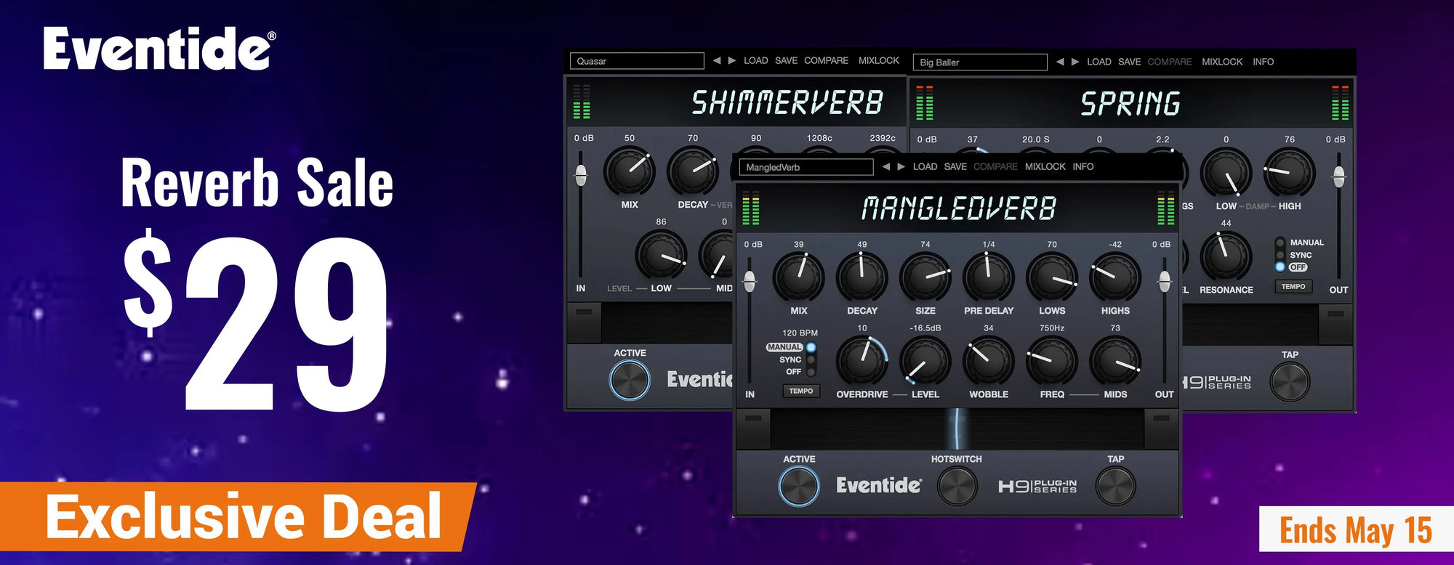Click the TEMPO button in MangledVerb
This screenshot has height=565, width=1454.
click(801, 391)
